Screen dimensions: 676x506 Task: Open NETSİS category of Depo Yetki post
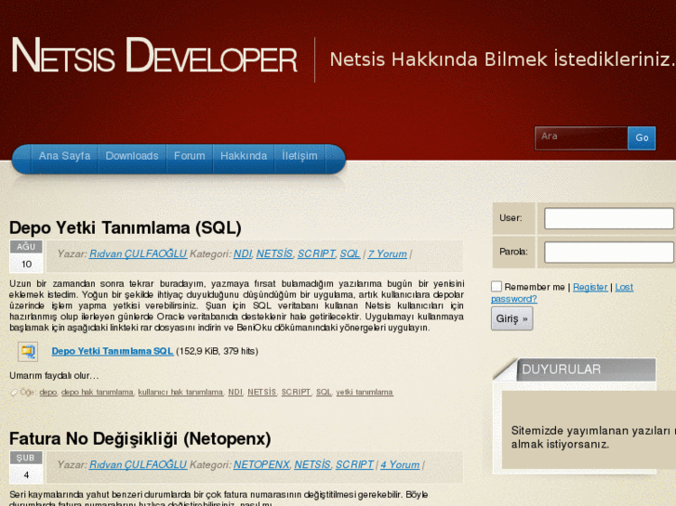tap(274, 254)
